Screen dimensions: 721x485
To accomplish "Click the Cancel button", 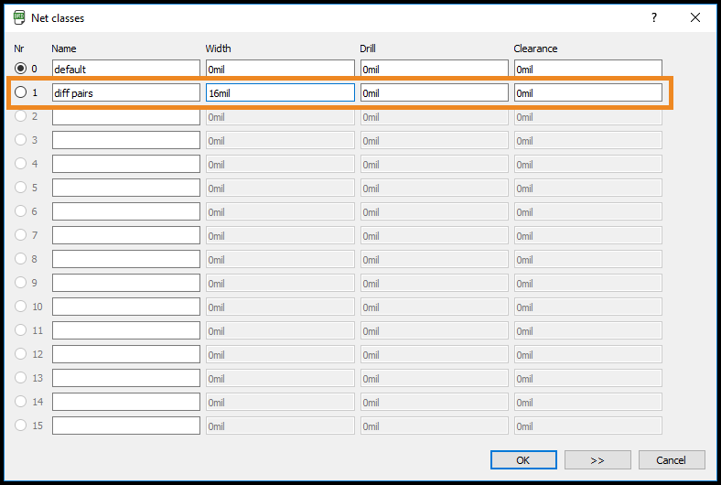I will (x=672, y=459).
